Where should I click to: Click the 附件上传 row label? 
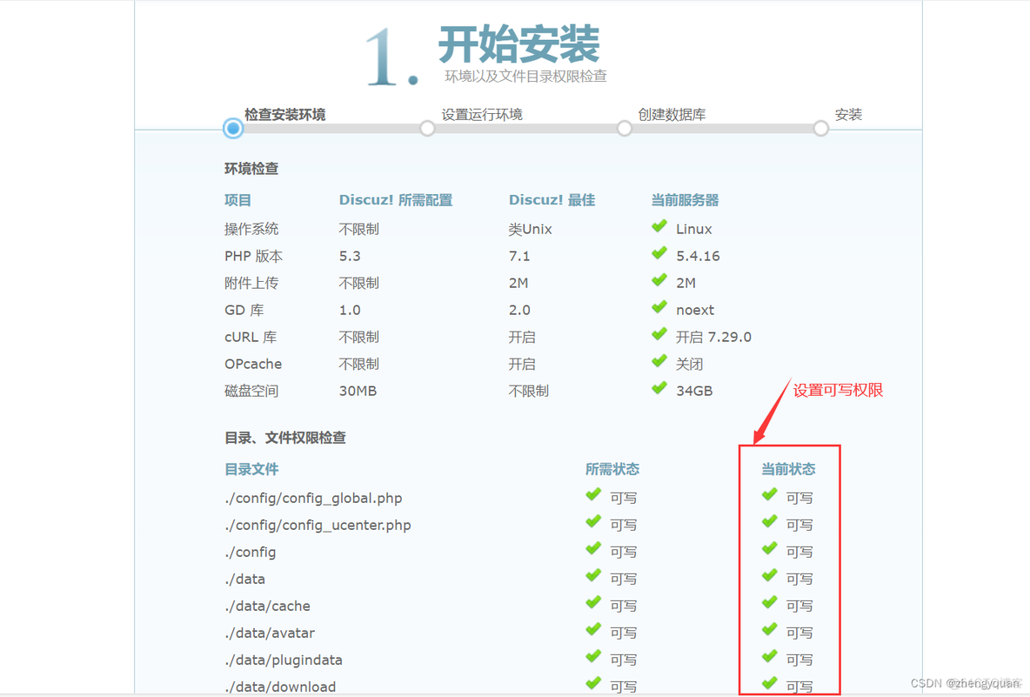point(251,283)
